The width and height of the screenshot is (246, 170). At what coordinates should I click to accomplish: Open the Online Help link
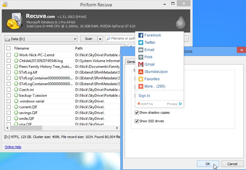(x=13, y=147)
